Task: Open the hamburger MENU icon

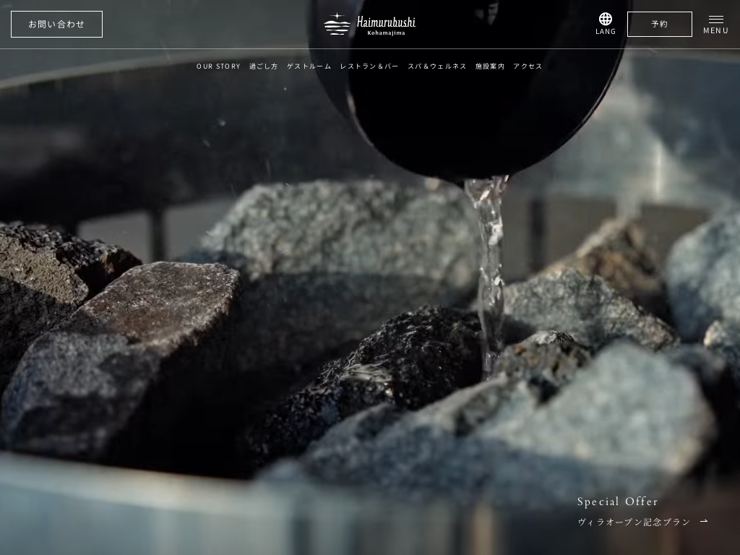Action: (x=715, y=25)
